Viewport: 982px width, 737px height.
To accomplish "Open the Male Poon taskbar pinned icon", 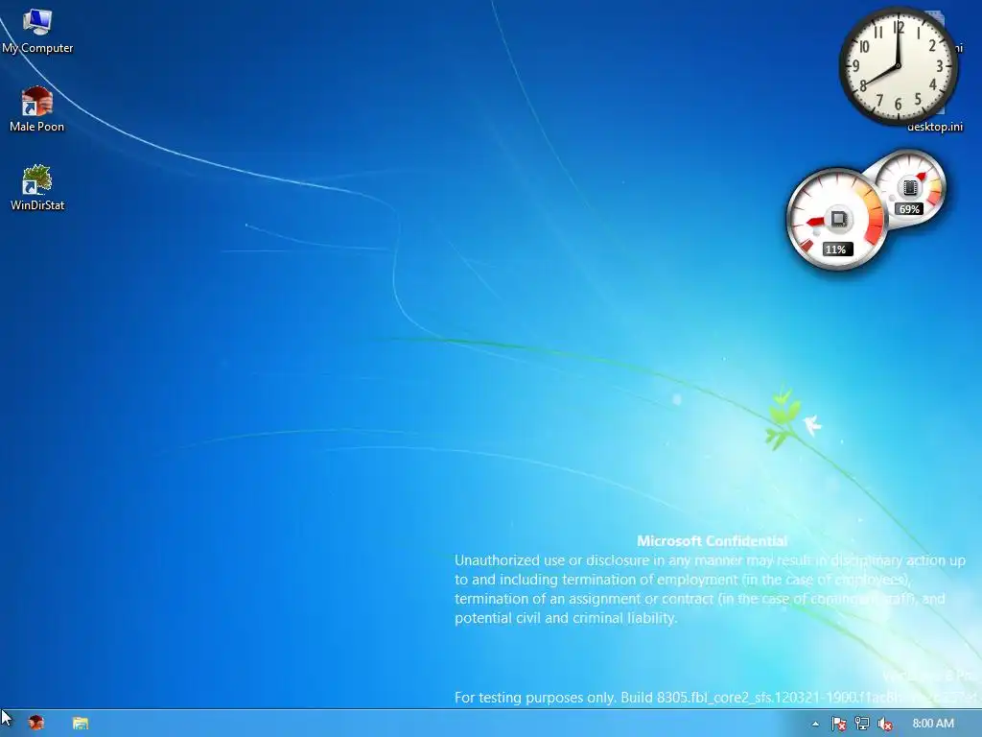I will [x=36, y=723].
